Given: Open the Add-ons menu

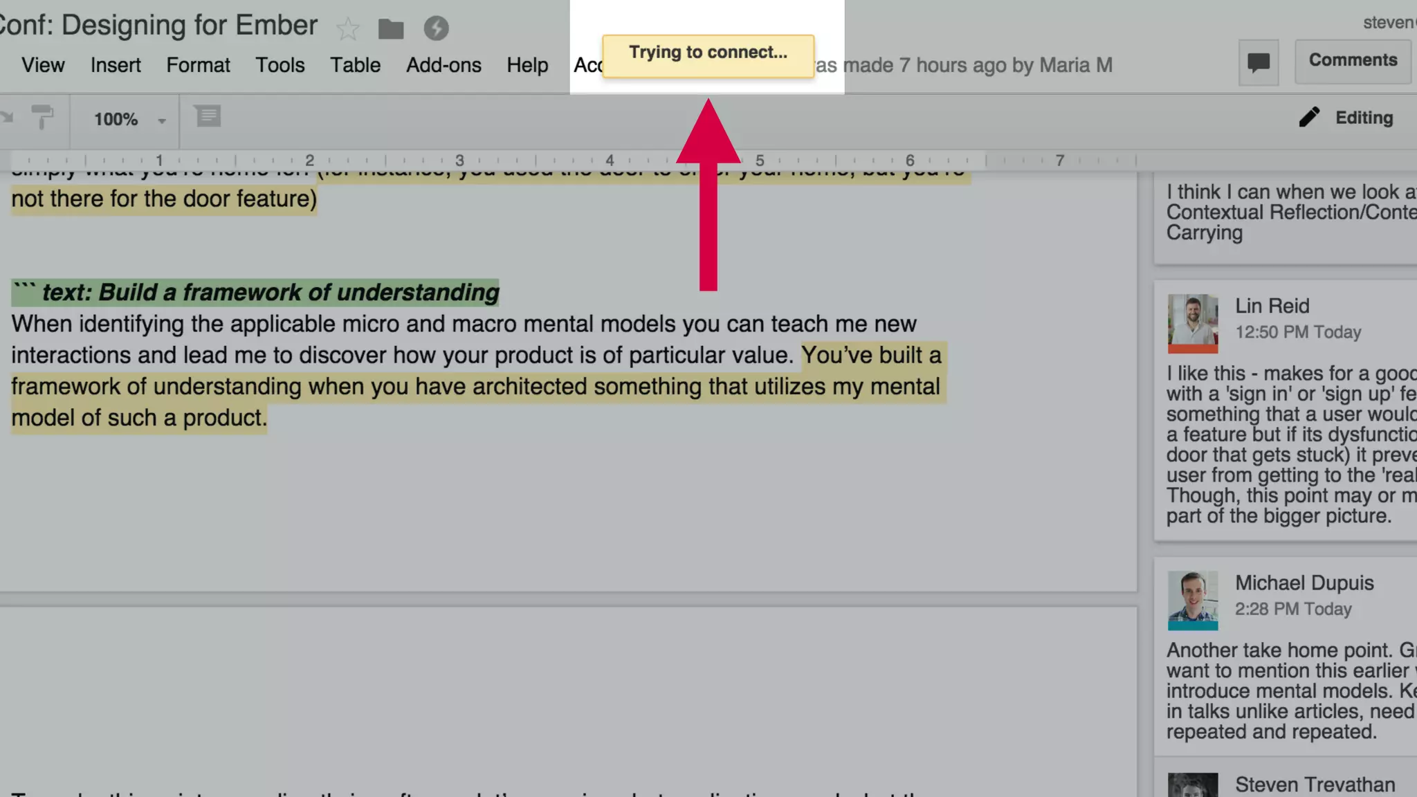Looking at the screenshot, I should coord(444,65).
